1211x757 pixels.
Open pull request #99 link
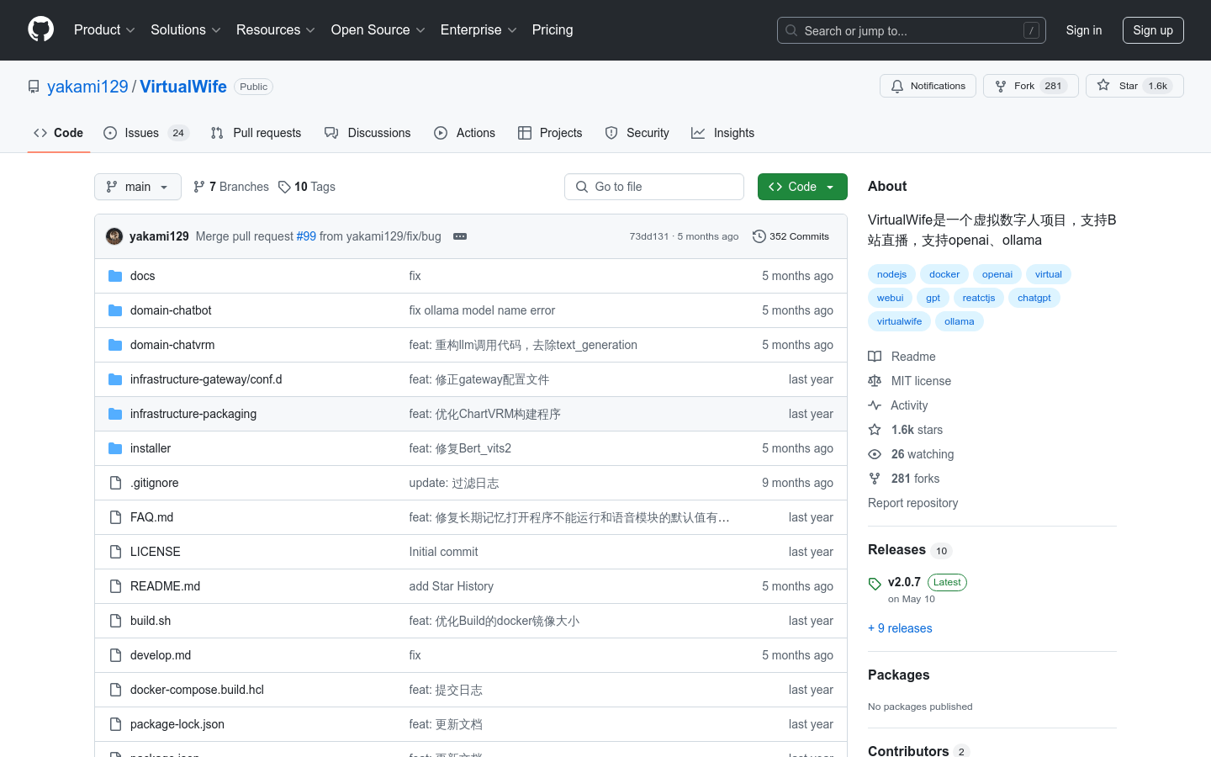(306, 236)
